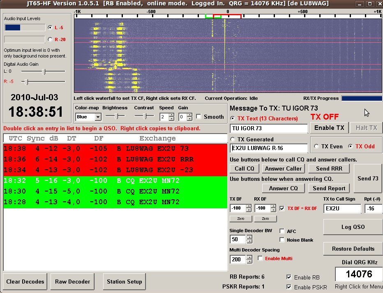Image resolution: width=383 pixels, height=293 pixels.
Task: Toggle the AFC checkbox
Action: tap(282, 231)
